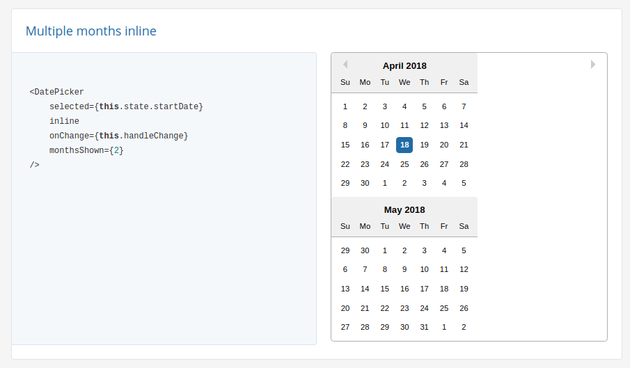The image size is (630, 368).
Task: Choose May 17 in the May calendar
Action: point(424,289)
